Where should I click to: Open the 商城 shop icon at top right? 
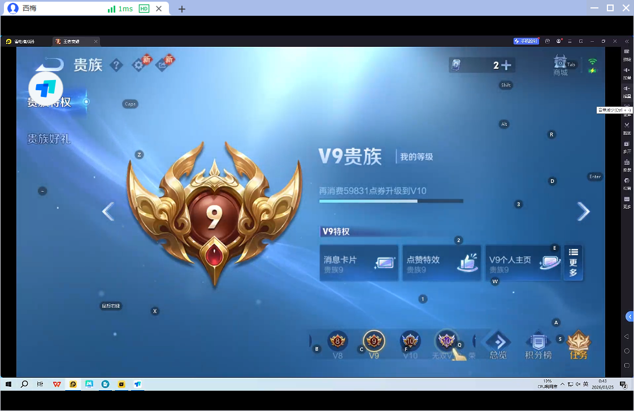560,64
